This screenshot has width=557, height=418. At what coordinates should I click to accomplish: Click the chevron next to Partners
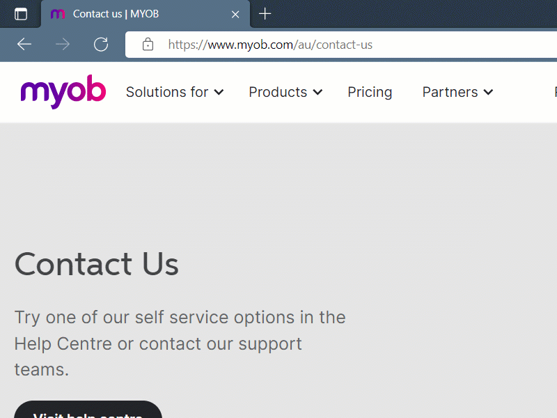click(489, 93)
